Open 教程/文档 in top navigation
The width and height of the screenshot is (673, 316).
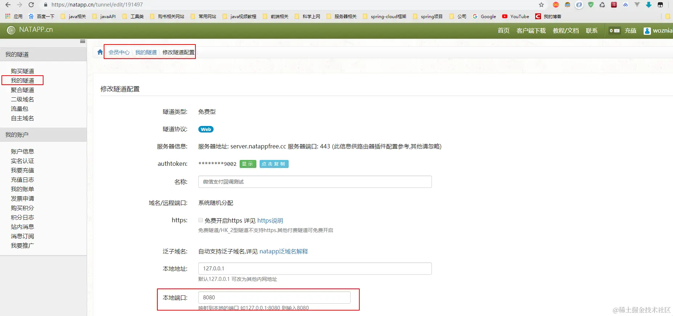coord(566,31)
